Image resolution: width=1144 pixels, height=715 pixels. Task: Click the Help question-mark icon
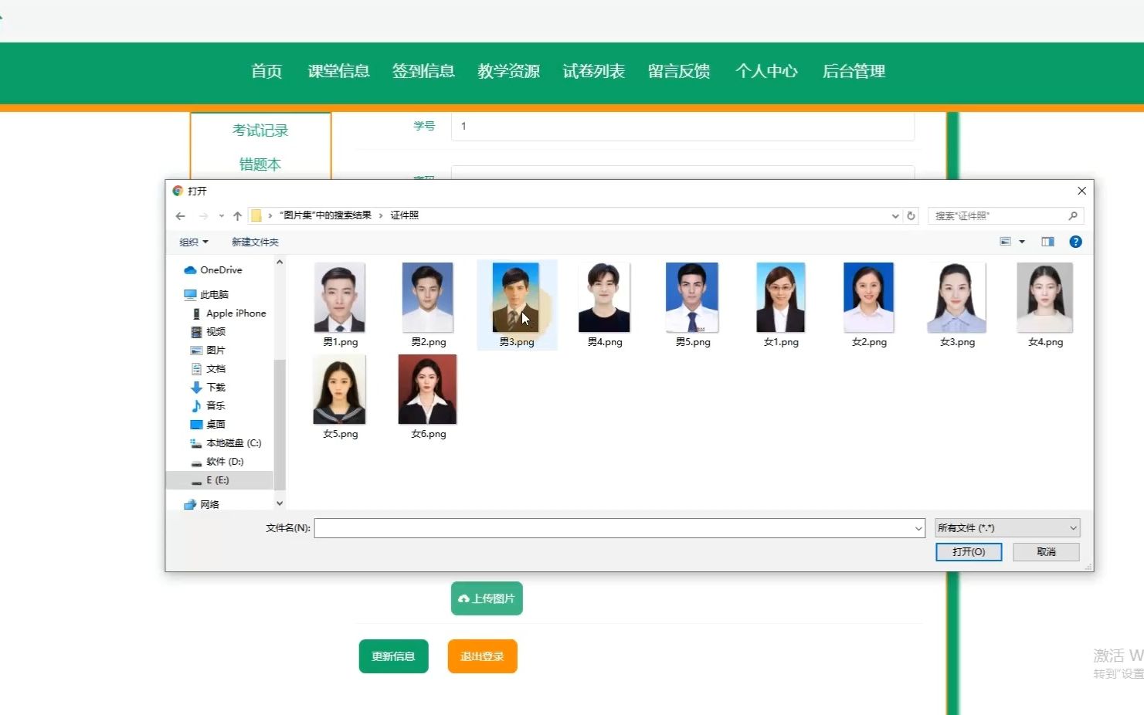click(1075, 241)
